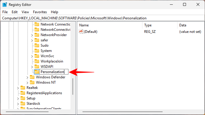Click the registry path address bar

102,18
